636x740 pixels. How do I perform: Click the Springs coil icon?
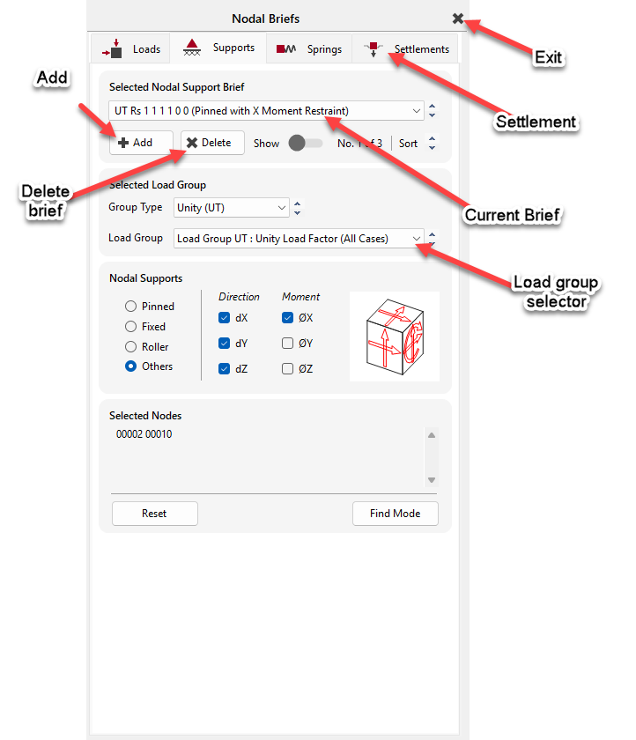click(286, 49)
